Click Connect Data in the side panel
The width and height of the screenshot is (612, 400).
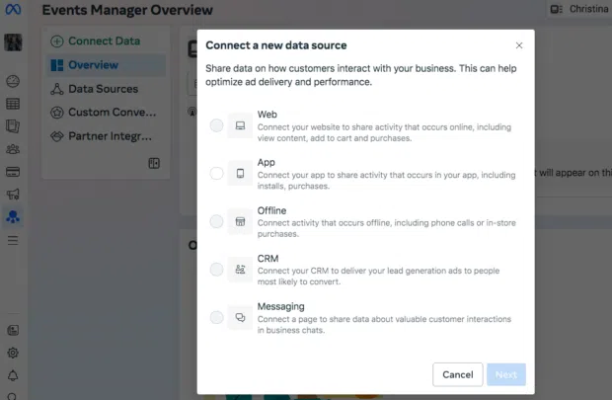95,41
